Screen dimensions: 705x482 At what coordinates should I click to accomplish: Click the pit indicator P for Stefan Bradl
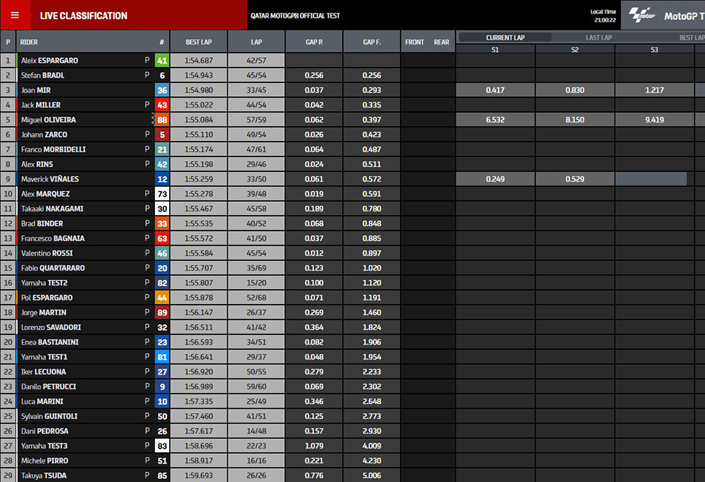[147, 75]
